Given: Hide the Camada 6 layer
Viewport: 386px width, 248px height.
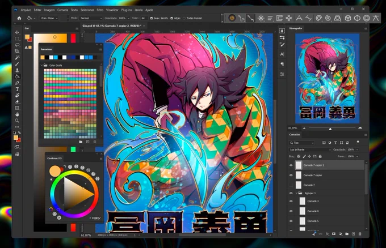Looking at the screenshot, I should pos(291,211).
